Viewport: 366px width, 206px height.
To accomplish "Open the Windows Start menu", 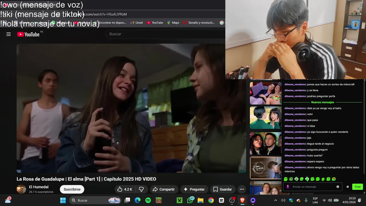I will 63,200.
